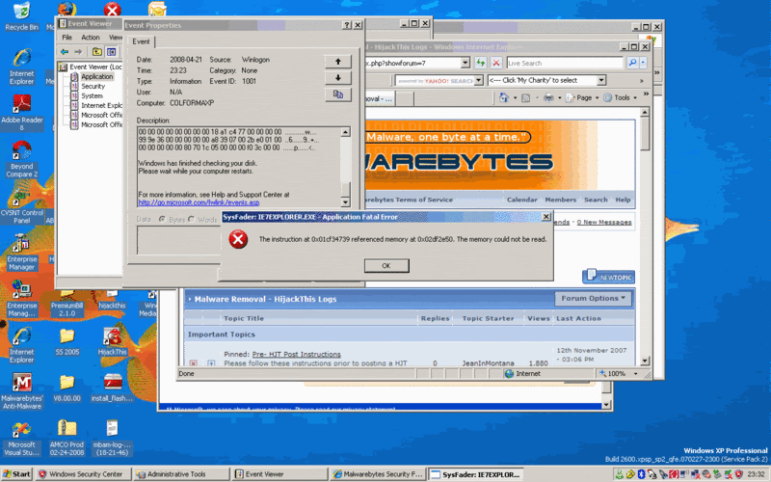Click OK in the SysFader fatal error dialog
The image size is (771, 482).
386,266
